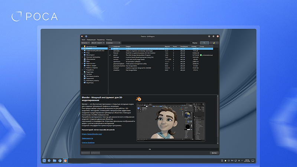
Task: Click the 0% progress bar
Action: point(150,149)
